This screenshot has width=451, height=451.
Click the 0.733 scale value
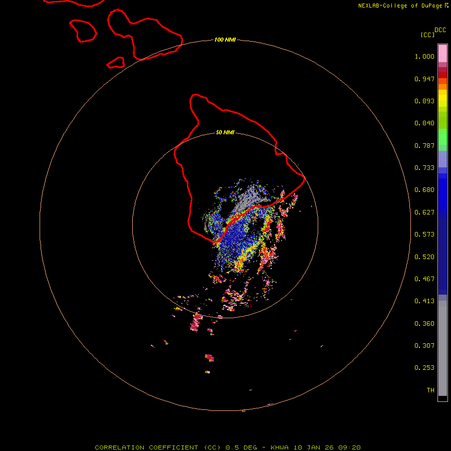point(424,168)
